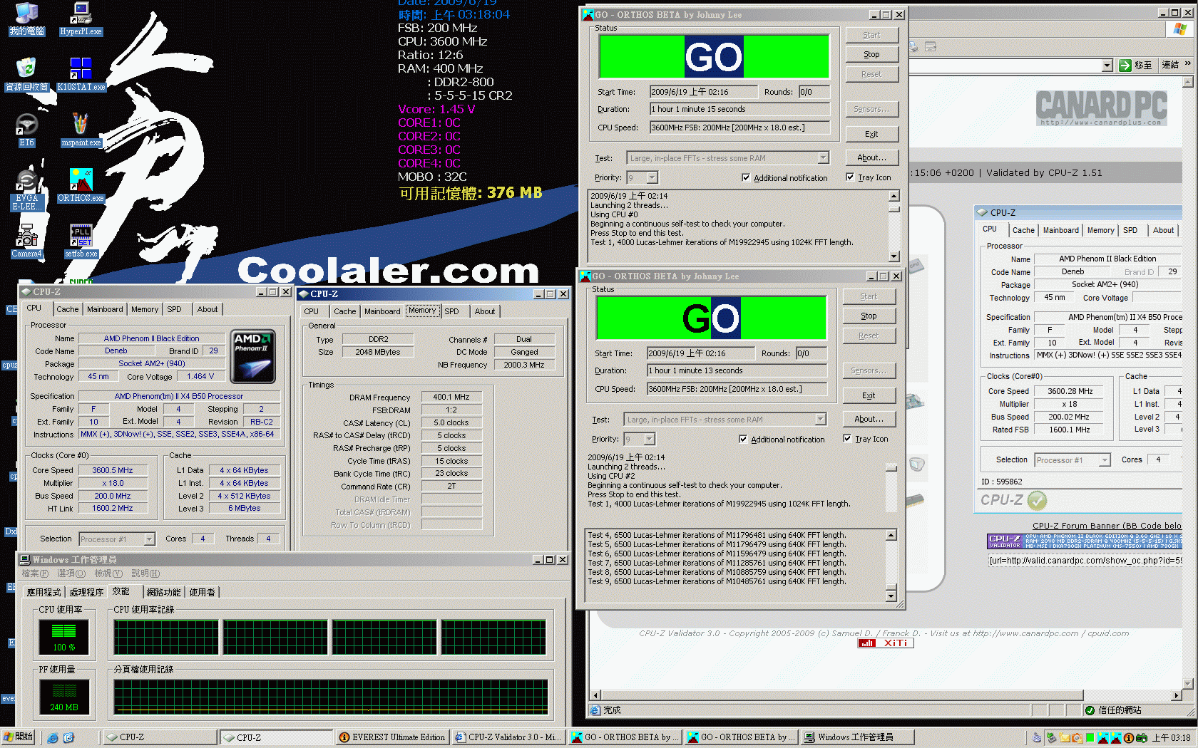The width and height of the screenshot is (1198, 748).
Task: Toggle Tray Icon checkbox in lower ORTHOS window
Action: (x=847, y=439)
